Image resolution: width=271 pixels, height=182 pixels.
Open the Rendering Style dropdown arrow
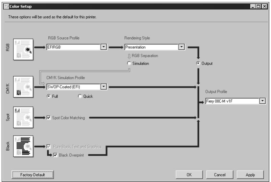click(x=181, y=47)
